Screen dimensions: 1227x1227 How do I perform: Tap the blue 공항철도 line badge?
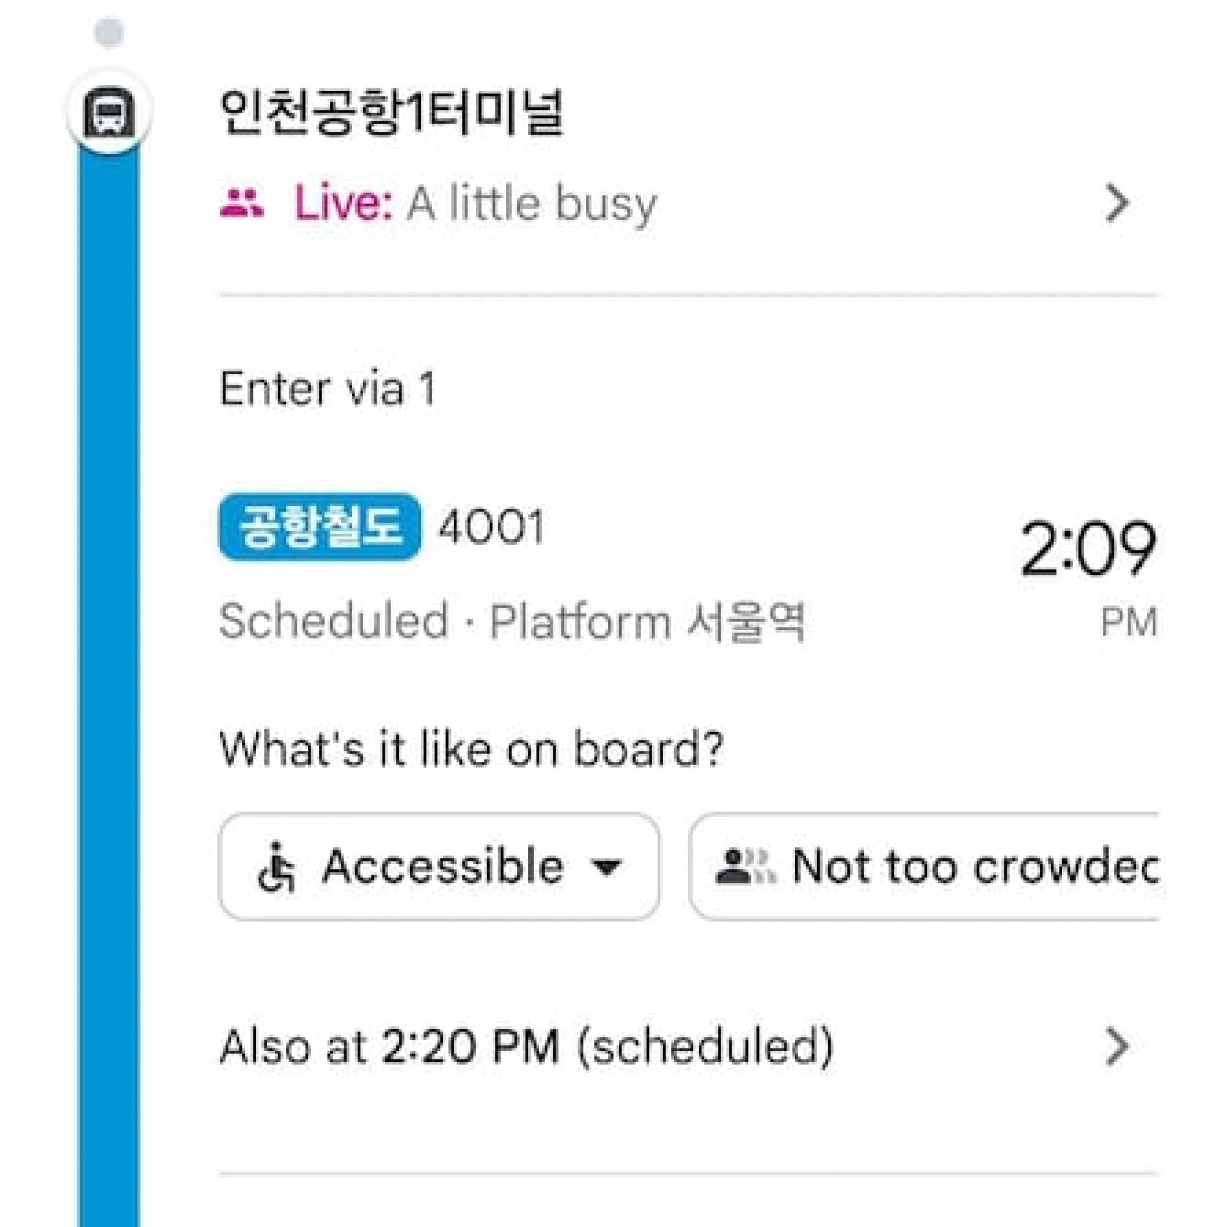pyautogui.click(x=320, y=527)
